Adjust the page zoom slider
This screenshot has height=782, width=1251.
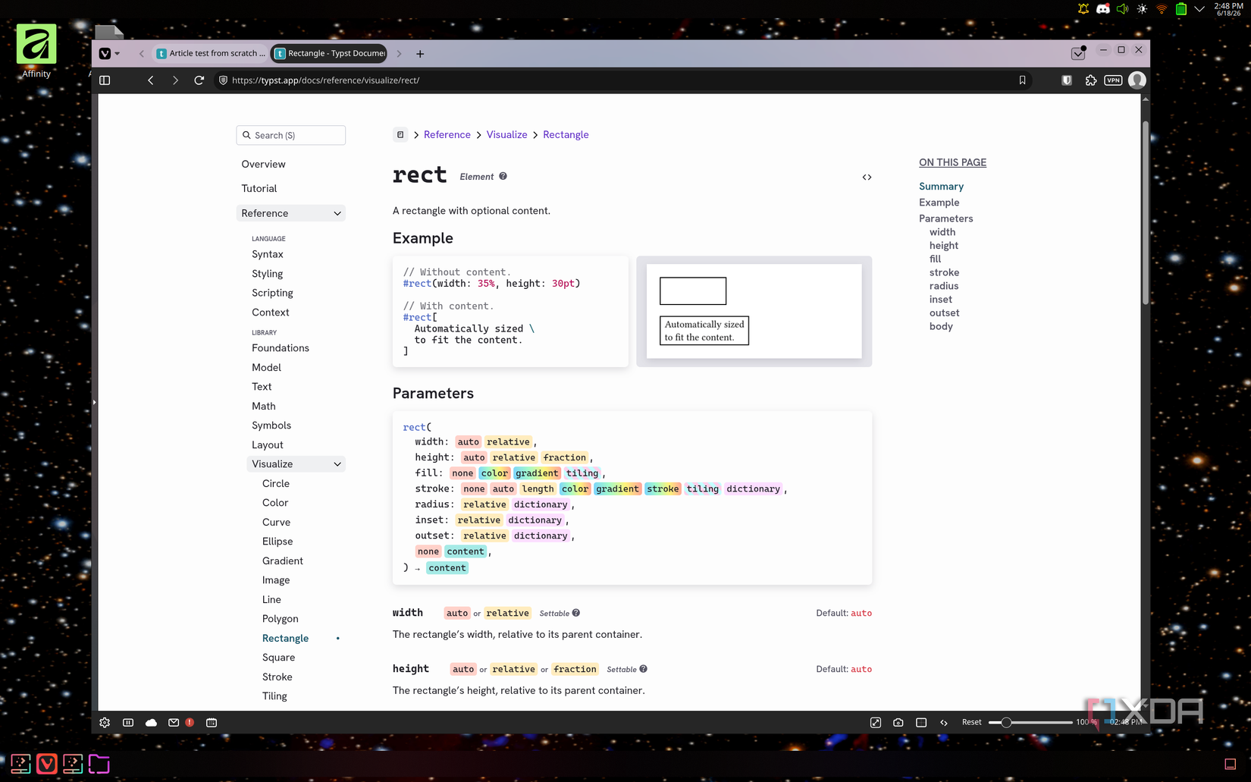[1031, 722]
